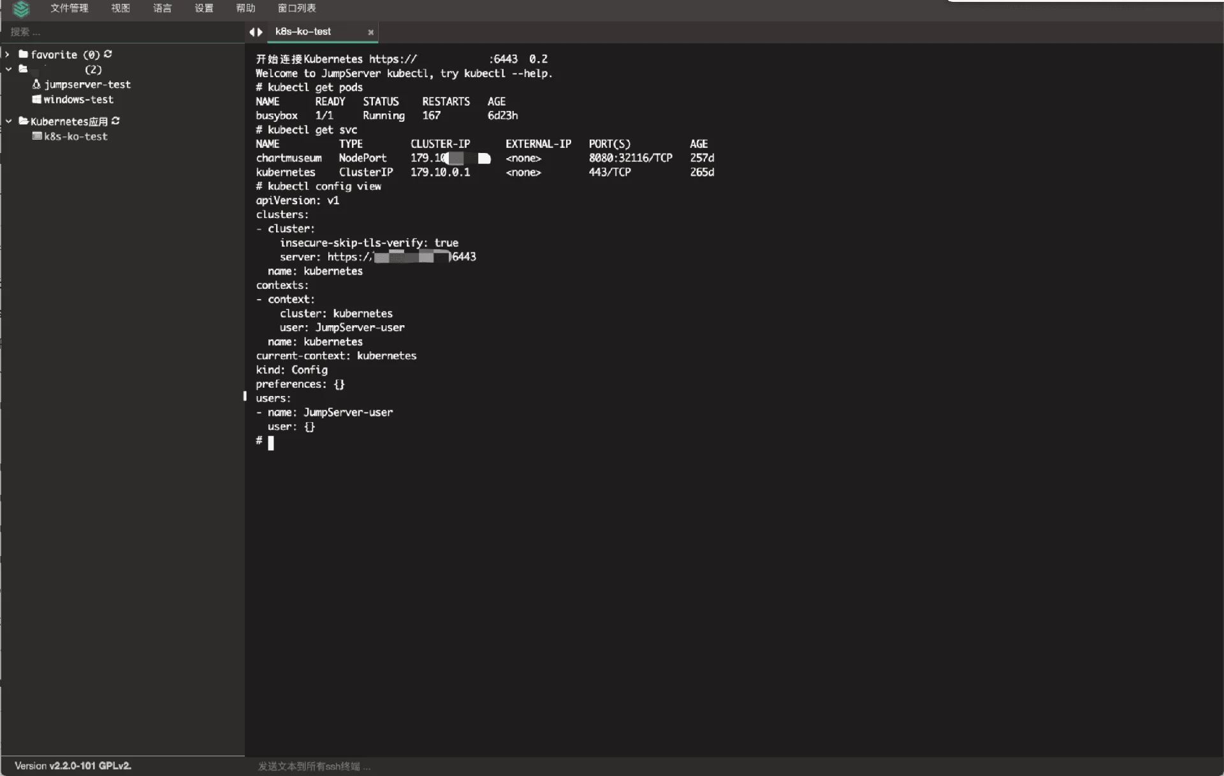The image size is (1224, 776).
Task: Click the 'kubectl get svc' command line
Action: point(307,129)
